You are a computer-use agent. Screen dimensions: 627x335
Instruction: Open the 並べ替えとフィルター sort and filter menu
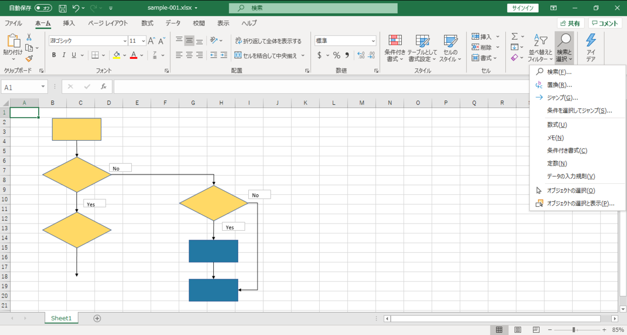point(541,48)
